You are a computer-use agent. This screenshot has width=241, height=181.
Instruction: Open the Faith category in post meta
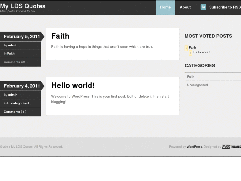(11, 53)
